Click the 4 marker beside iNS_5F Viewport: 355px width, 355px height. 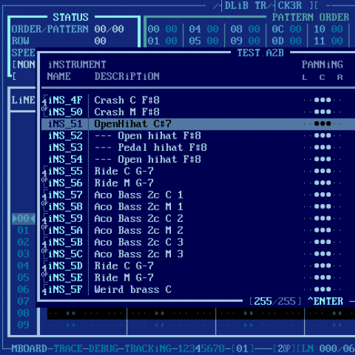44,290
